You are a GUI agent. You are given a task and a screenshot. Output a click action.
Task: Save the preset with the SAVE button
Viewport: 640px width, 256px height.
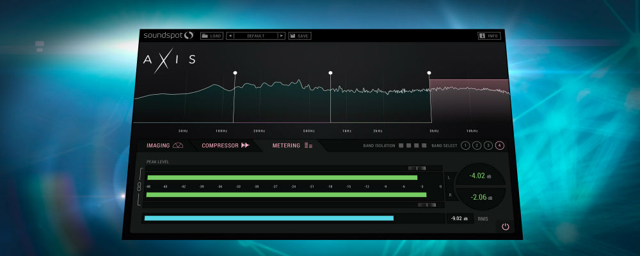(300, 36)
